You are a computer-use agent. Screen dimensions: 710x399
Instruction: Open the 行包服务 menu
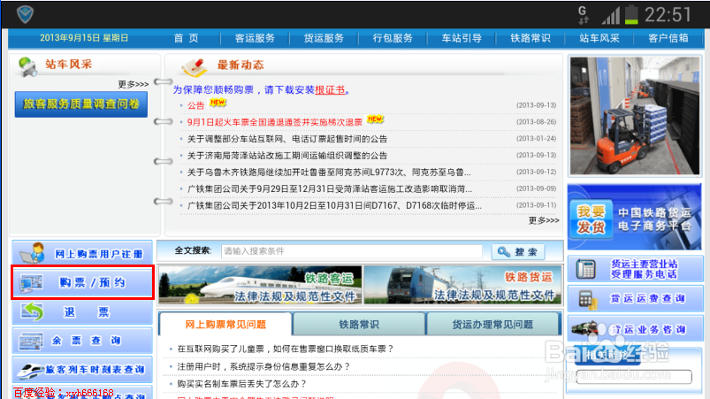pos(393,38)
